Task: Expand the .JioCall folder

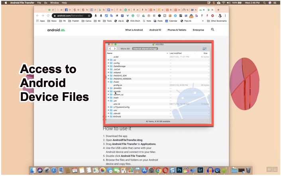Action: [108, 70]
